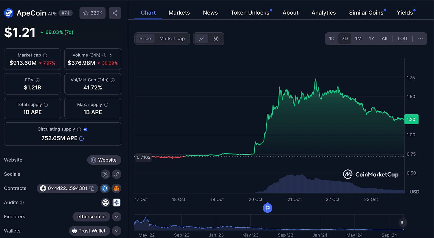Open the first audit provider icon
Image resolution: width=434 pixels, height=238 pixels.
(x=105, y=202)
